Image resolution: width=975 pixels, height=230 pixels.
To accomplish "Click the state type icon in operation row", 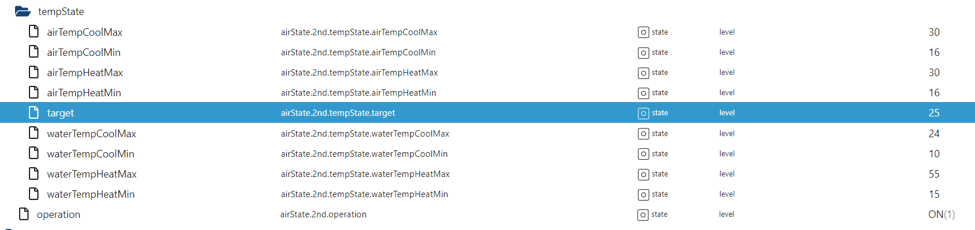I will tap(642, 214).
